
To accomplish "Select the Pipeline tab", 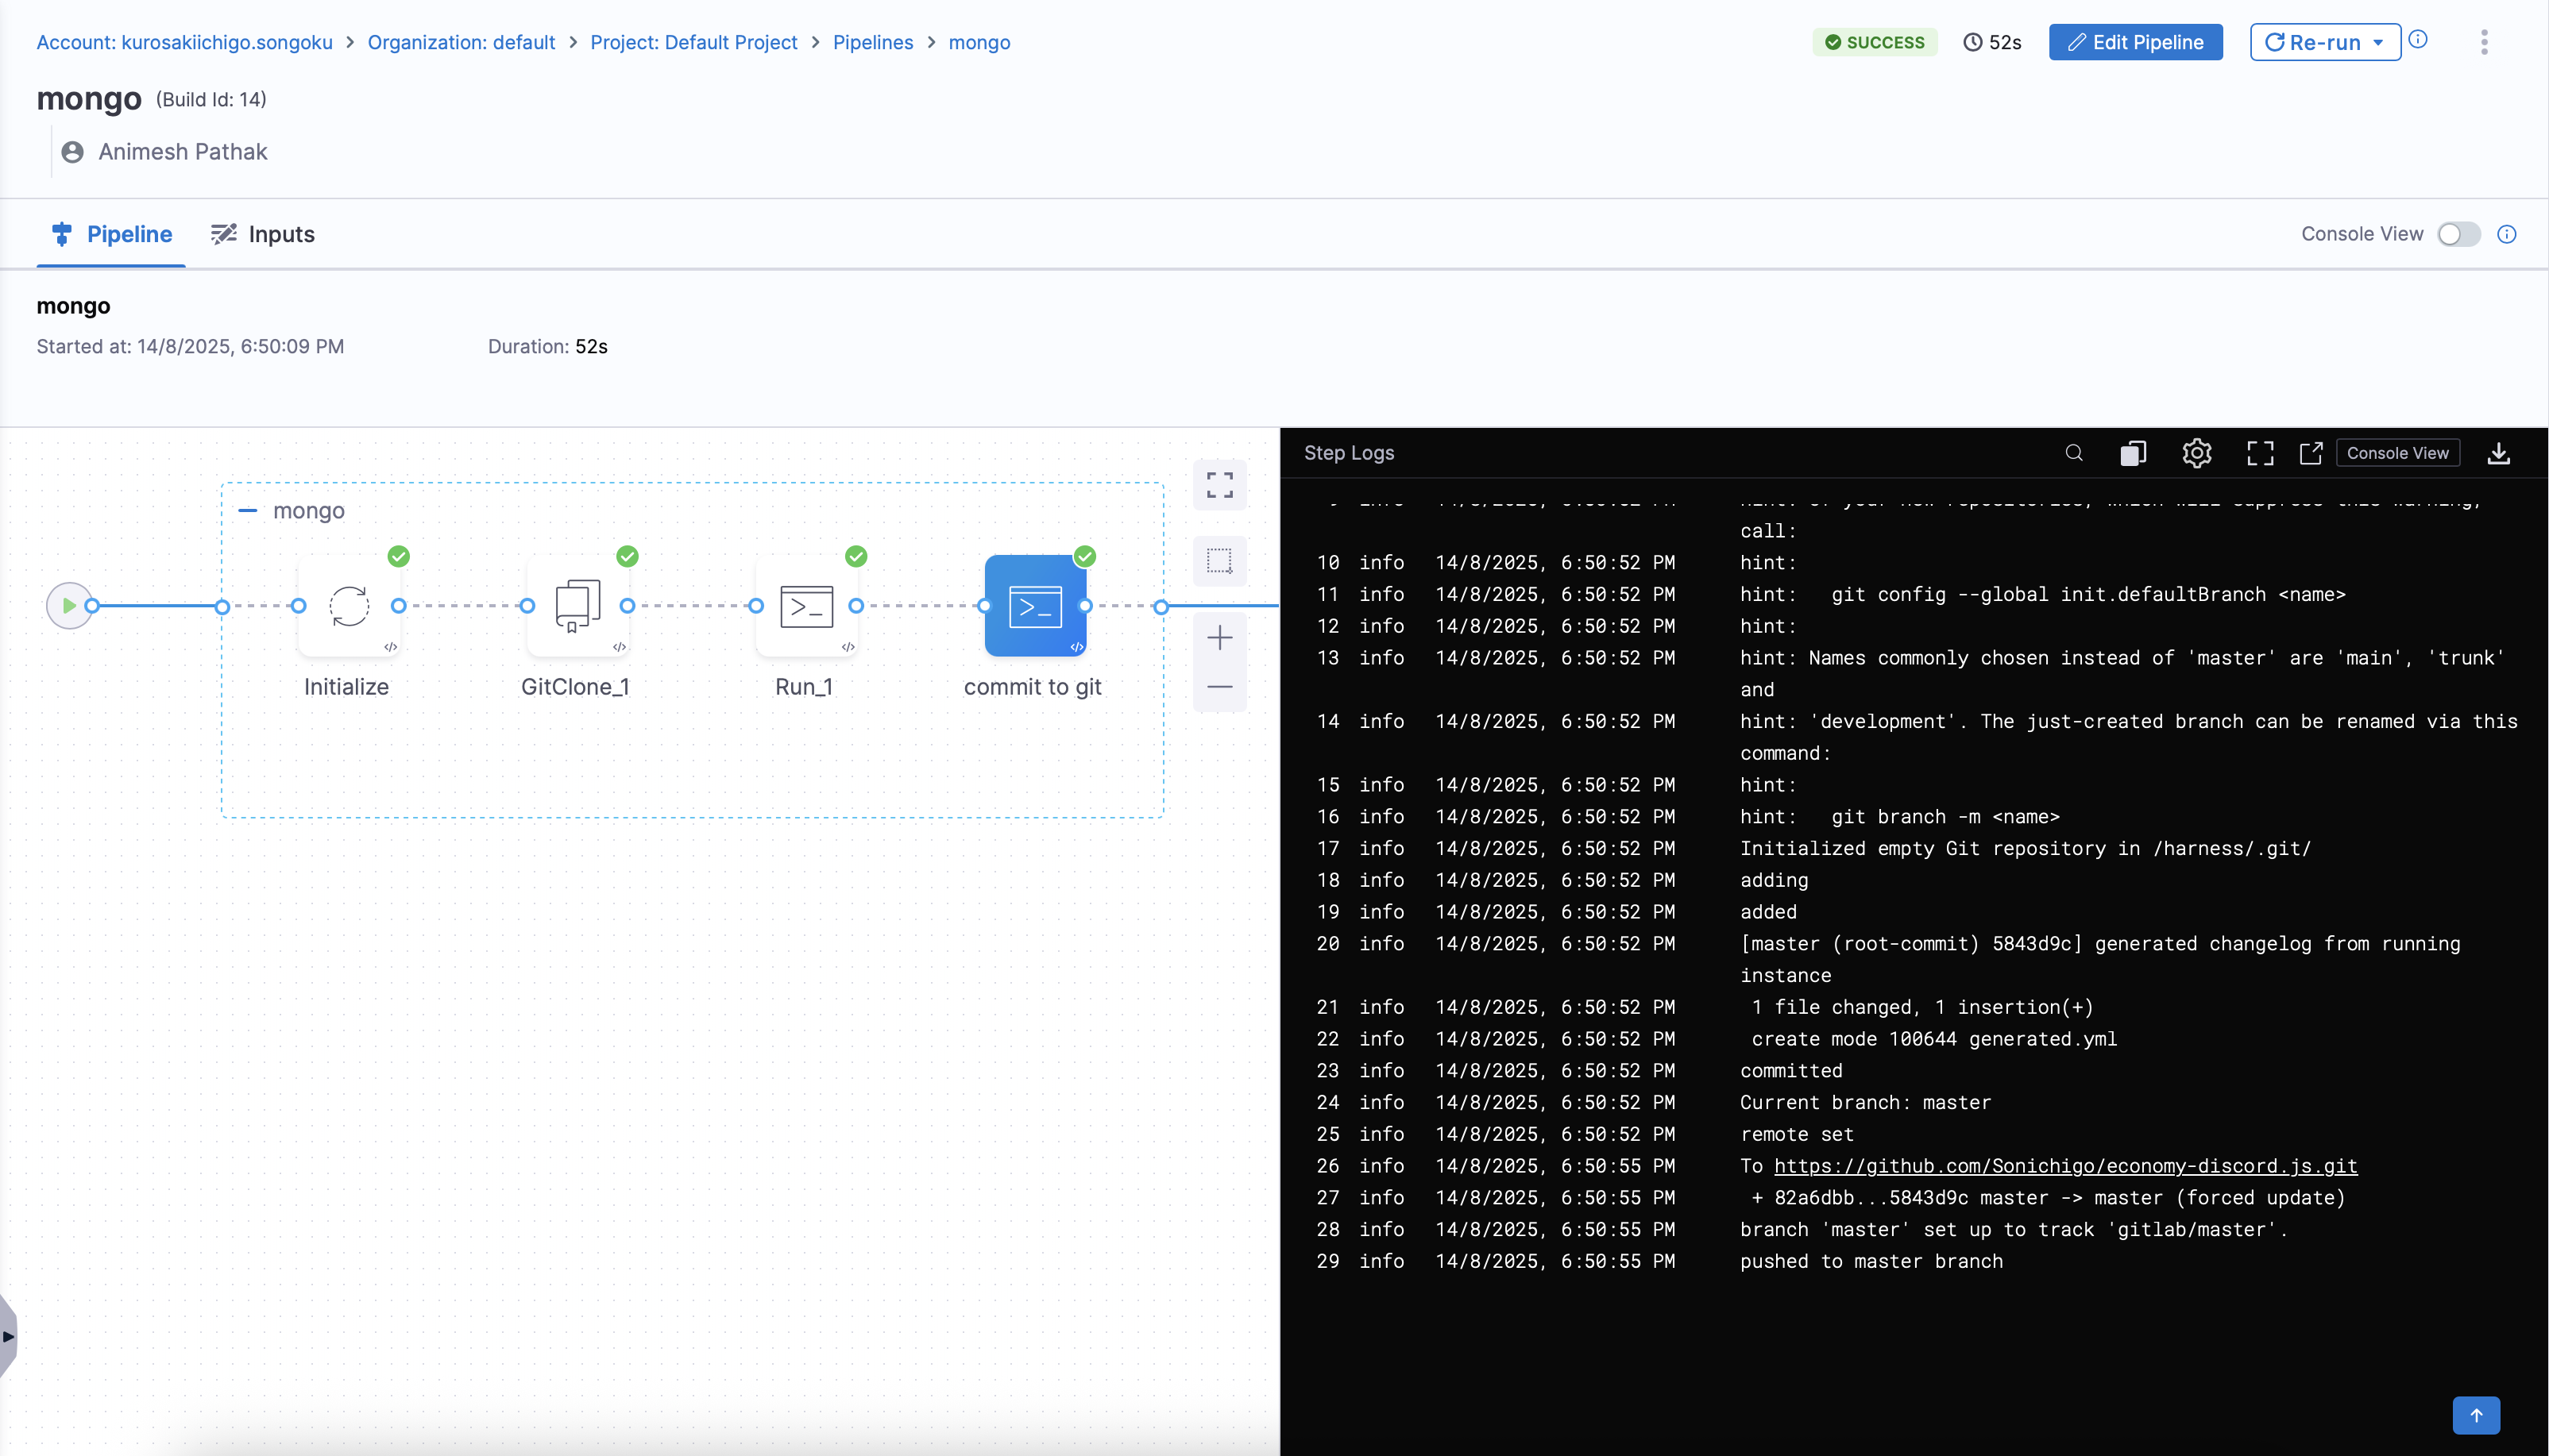I will click(111, 234).
